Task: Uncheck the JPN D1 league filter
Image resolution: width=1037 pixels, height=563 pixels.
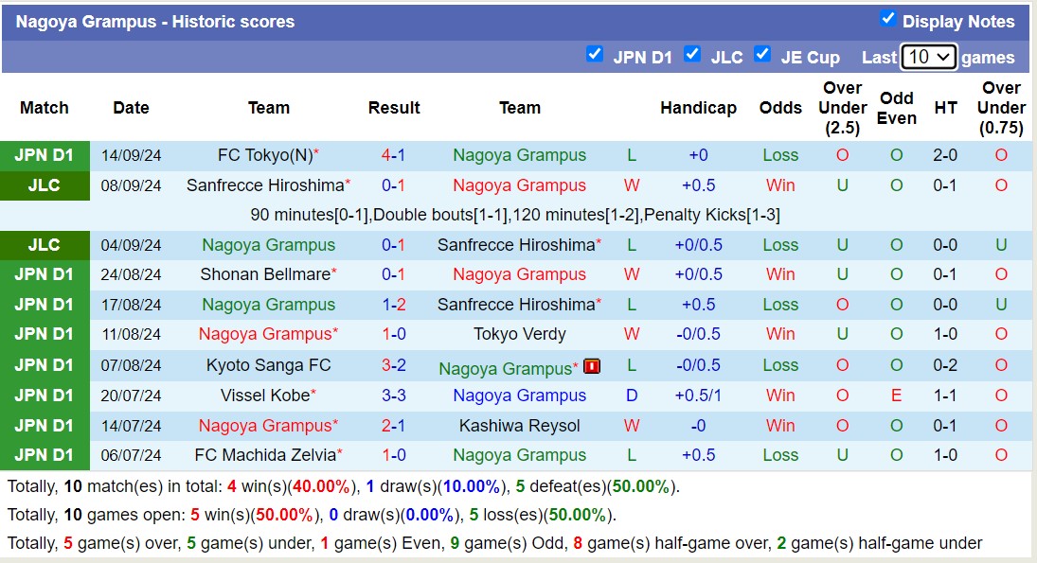Action: [595, 54]
